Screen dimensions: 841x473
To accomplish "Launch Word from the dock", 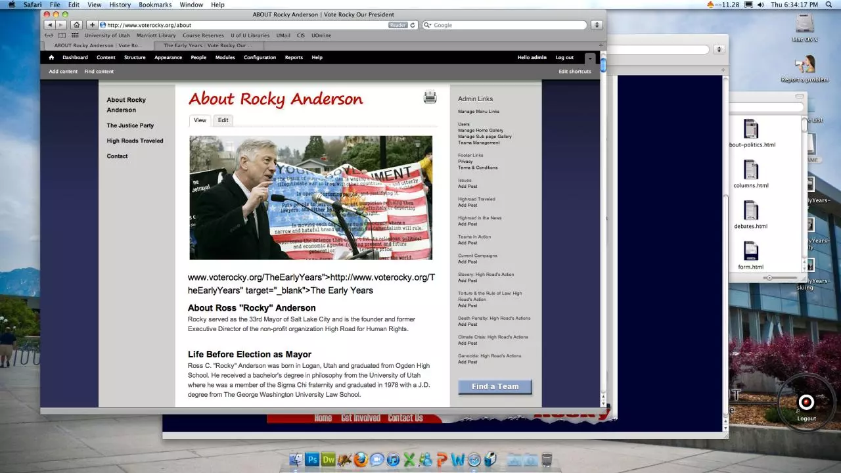I will click(x=458, y=460).
